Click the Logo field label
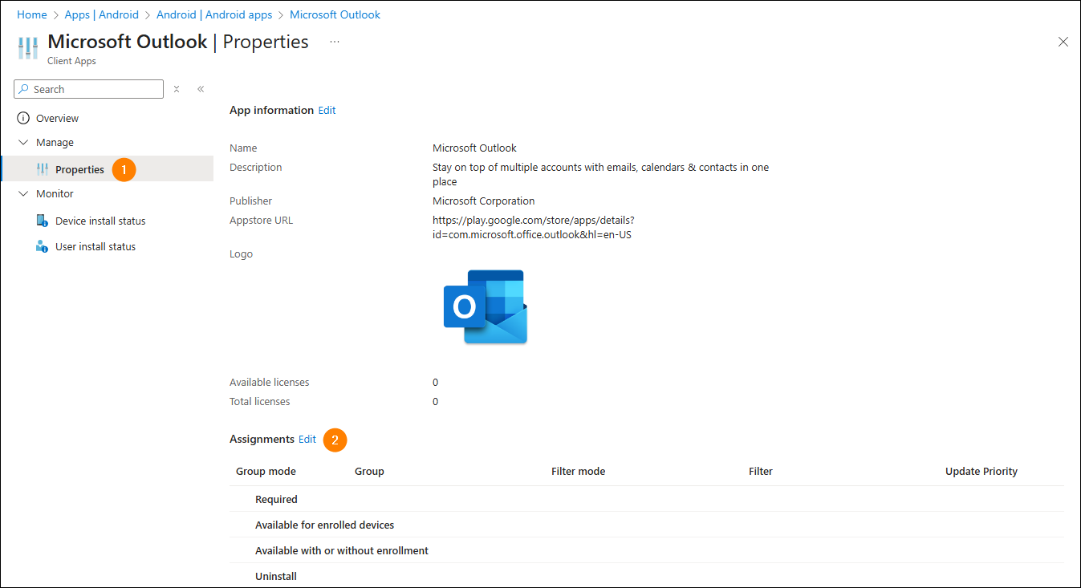 241,253
